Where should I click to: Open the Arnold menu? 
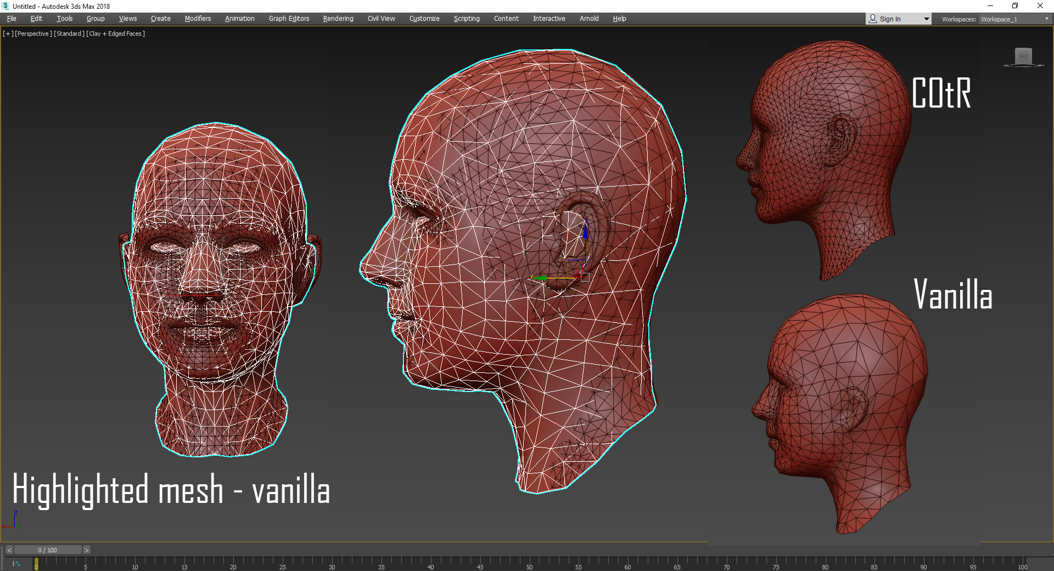tap(589, 19)
